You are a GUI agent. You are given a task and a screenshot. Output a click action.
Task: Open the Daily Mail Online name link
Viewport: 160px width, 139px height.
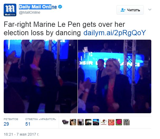coord(38,7)
